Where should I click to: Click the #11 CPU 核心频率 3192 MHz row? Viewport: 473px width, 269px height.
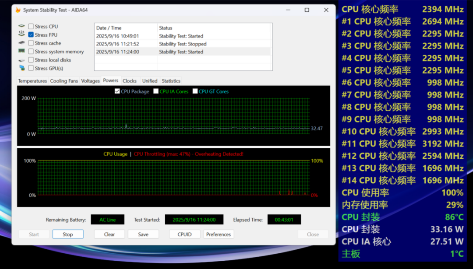coord(402,144)
